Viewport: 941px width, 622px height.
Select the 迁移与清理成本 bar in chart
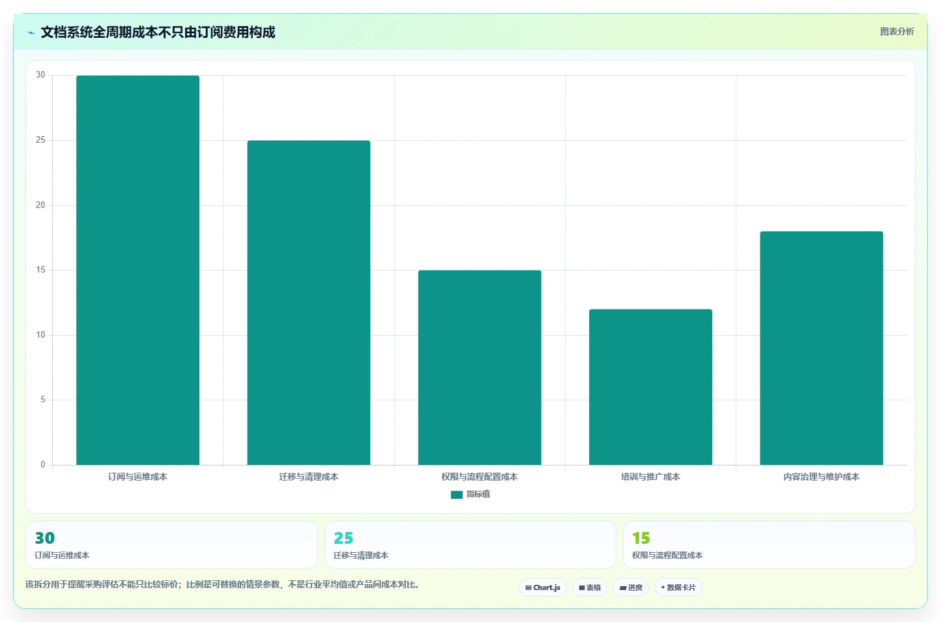pos(309,303)
